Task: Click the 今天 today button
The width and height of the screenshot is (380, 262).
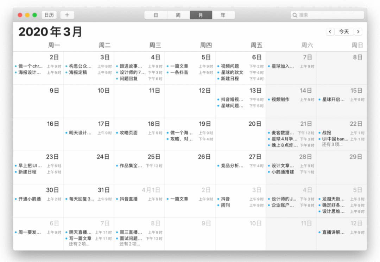Action: click(344, 32)
